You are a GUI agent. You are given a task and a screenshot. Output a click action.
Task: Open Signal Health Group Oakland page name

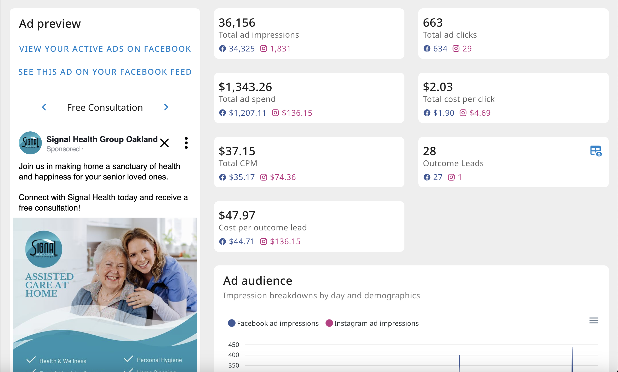102,139
